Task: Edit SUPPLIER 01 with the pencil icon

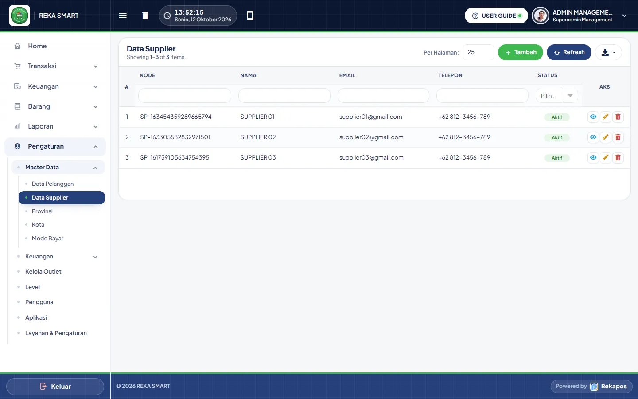Action: pyautogui.click(x=605, y=117)
